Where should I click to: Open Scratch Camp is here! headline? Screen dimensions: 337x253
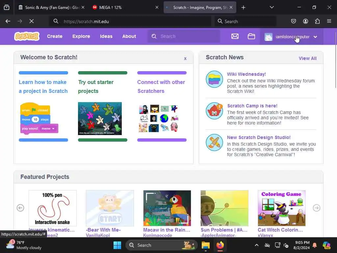click(252, 106)
